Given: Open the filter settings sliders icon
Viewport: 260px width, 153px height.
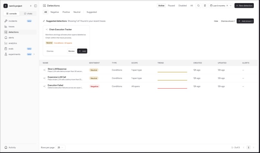Looking at the screenshot, I should [x=205, y=5].
